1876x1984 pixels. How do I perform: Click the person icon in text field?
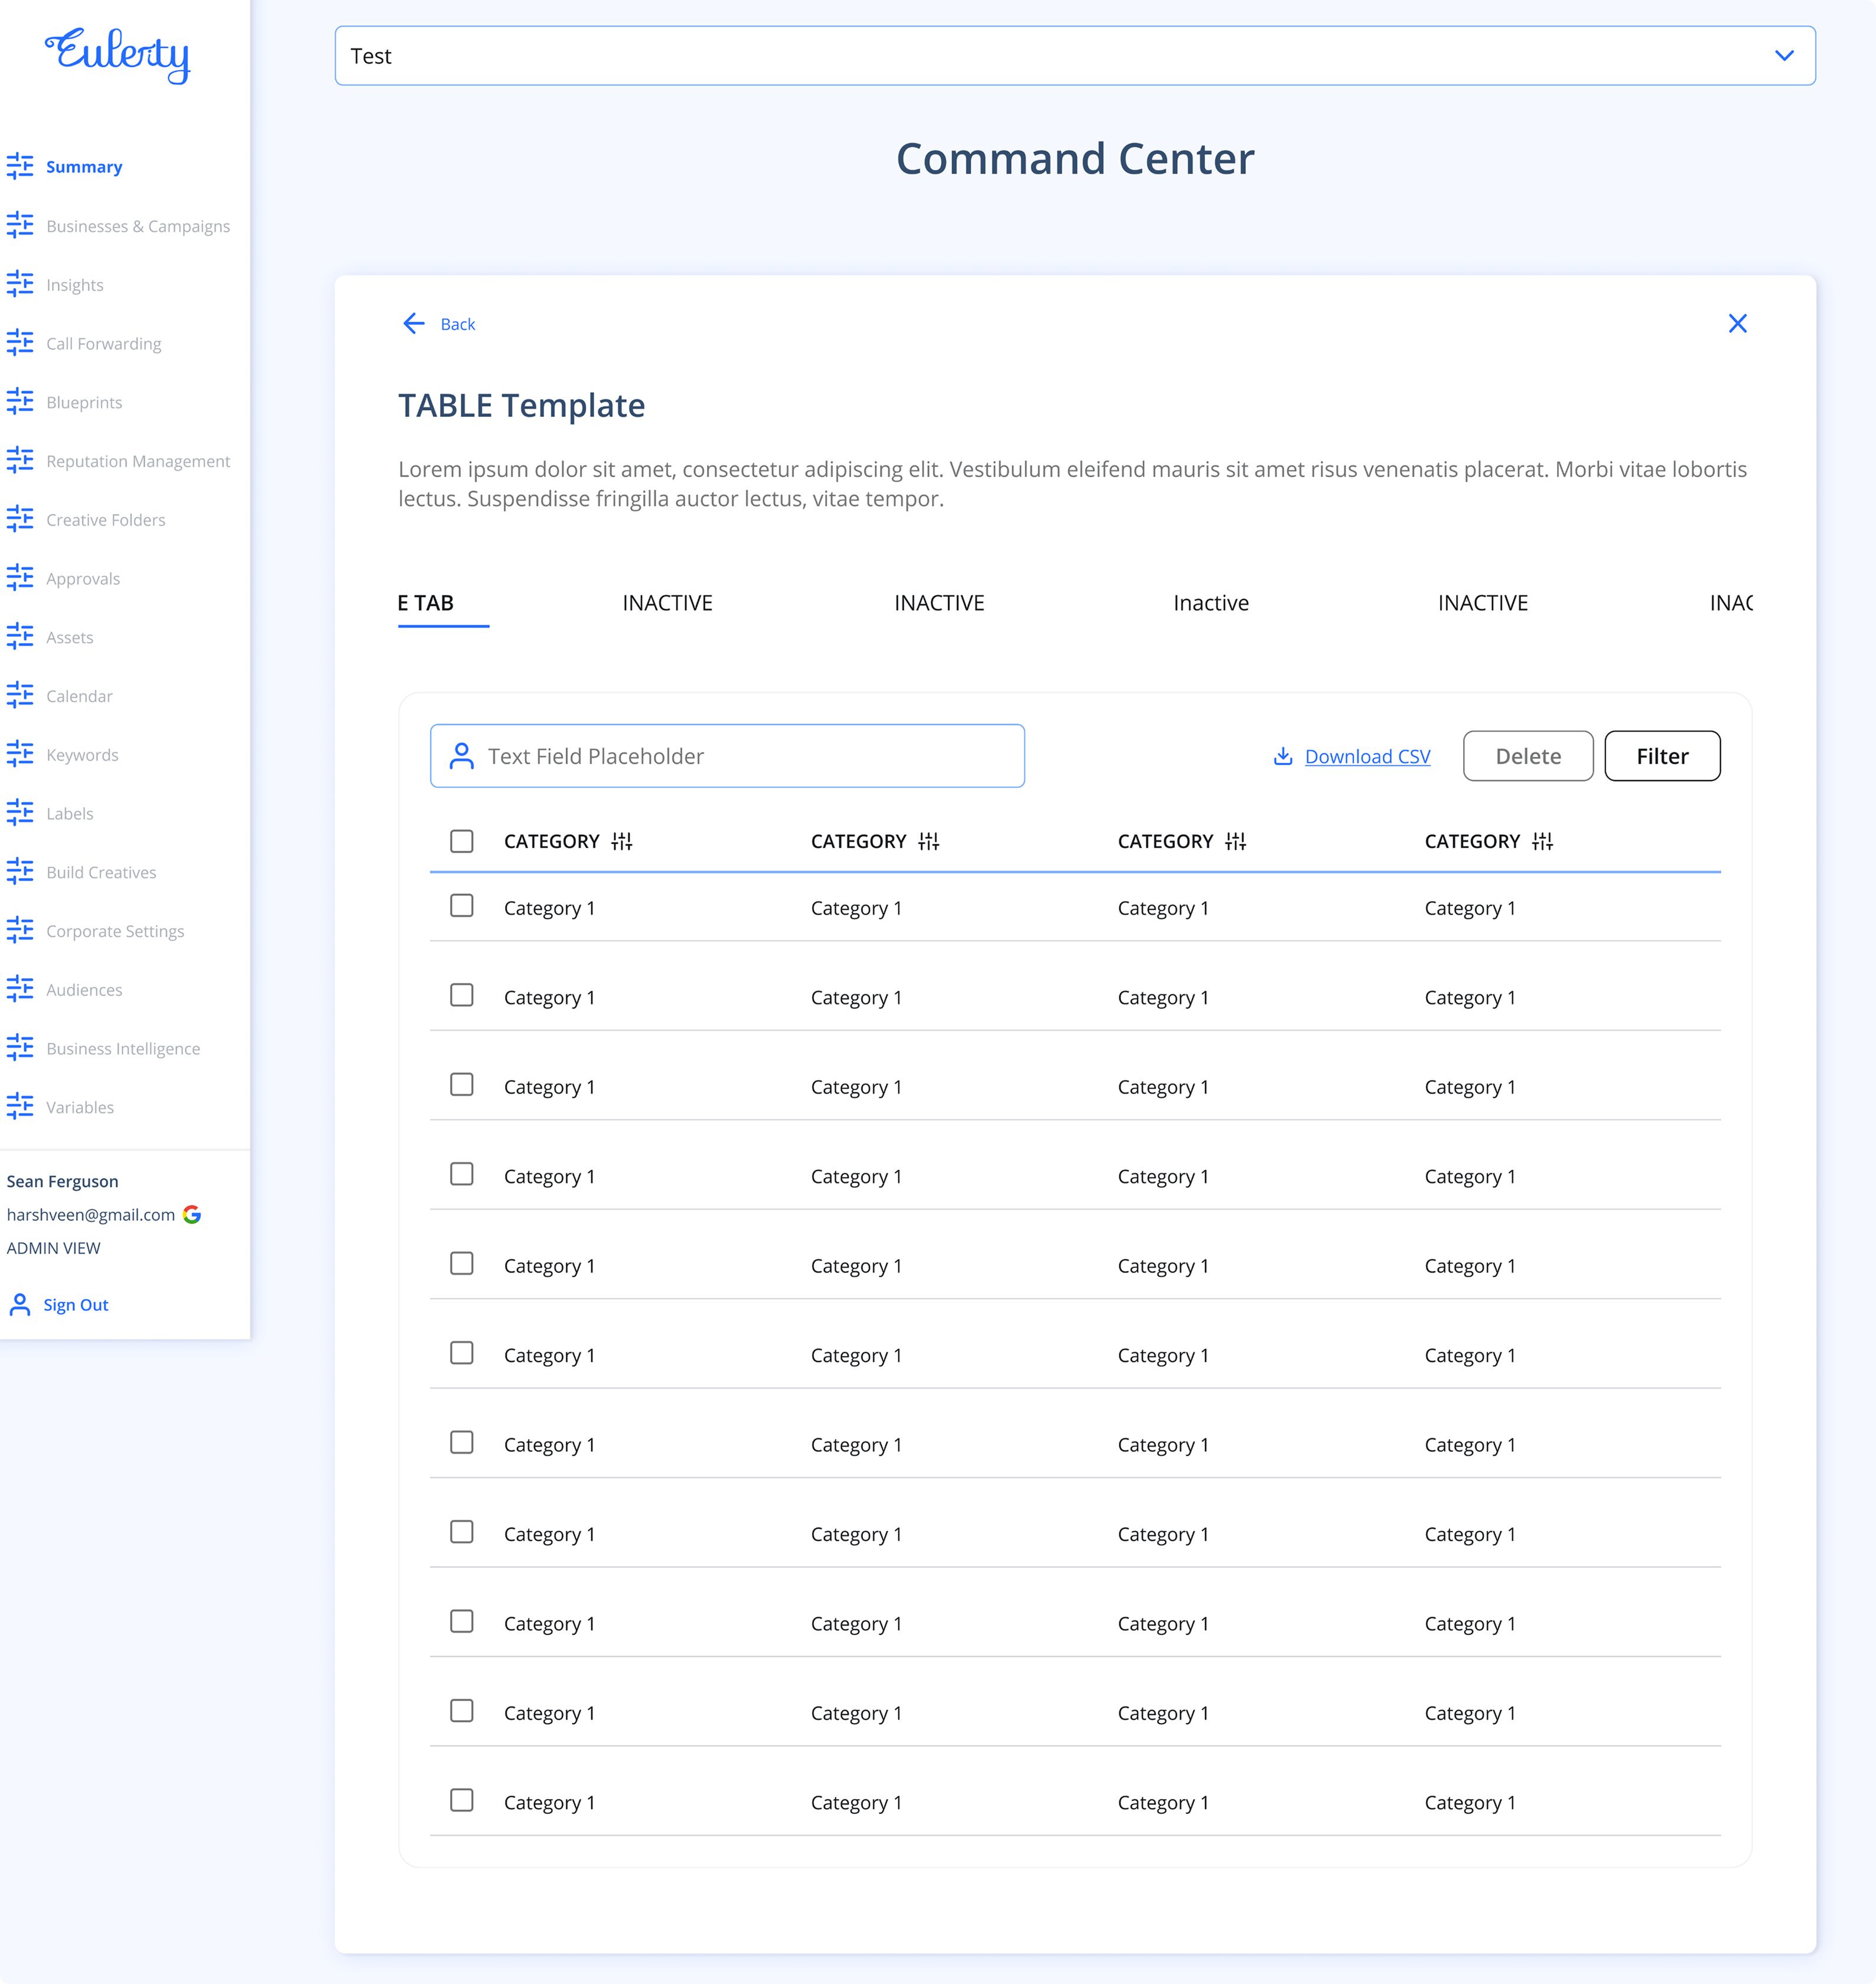461,756
